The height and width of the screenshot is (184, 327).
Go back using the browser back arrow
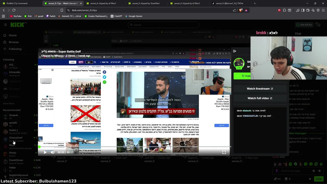(4, 10)
